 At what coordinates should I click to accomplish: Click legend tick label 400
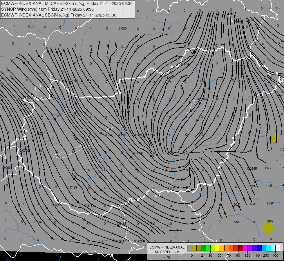(x=275, y=255)
